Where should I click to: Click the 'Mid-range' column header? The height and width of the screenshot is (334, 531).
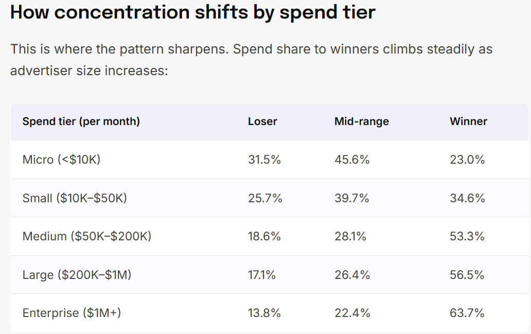click(x=362, y=121)
